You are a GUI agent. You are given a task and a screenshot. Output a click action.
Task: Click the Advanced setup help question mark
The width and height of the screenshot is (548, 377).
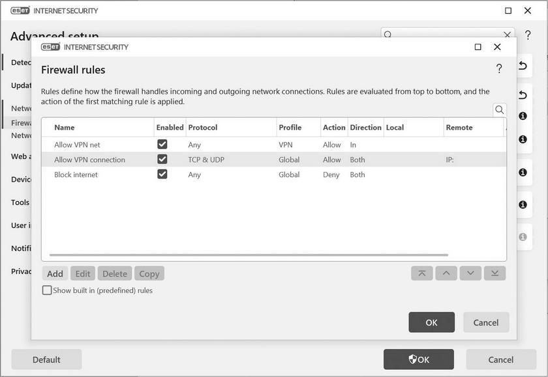coord(528,35)
